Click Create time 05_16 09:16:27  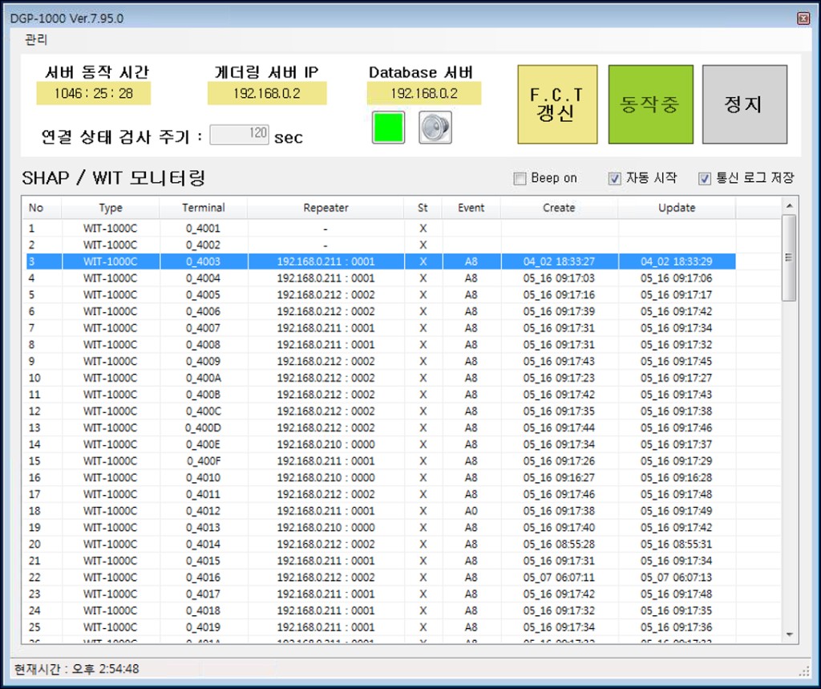coord(559,478)
